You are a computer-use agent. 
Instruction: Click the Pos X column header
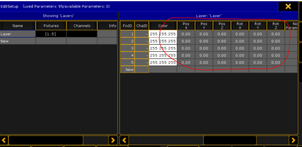click(x=186, y=26)
